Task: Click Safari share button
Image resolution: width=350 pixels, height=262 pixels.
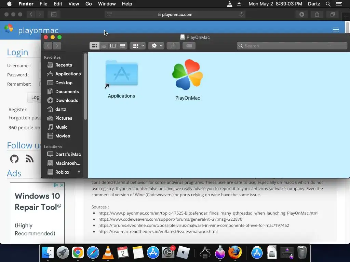Action: click(x=317, y=14)
